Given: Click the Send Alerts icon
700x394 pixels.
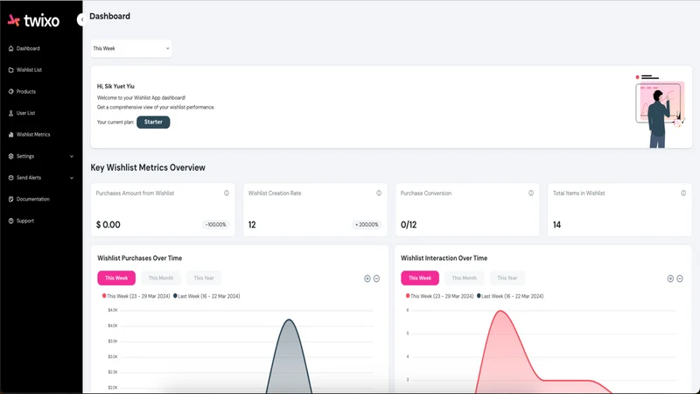Looking at the screenshot, I should point(10,178).
